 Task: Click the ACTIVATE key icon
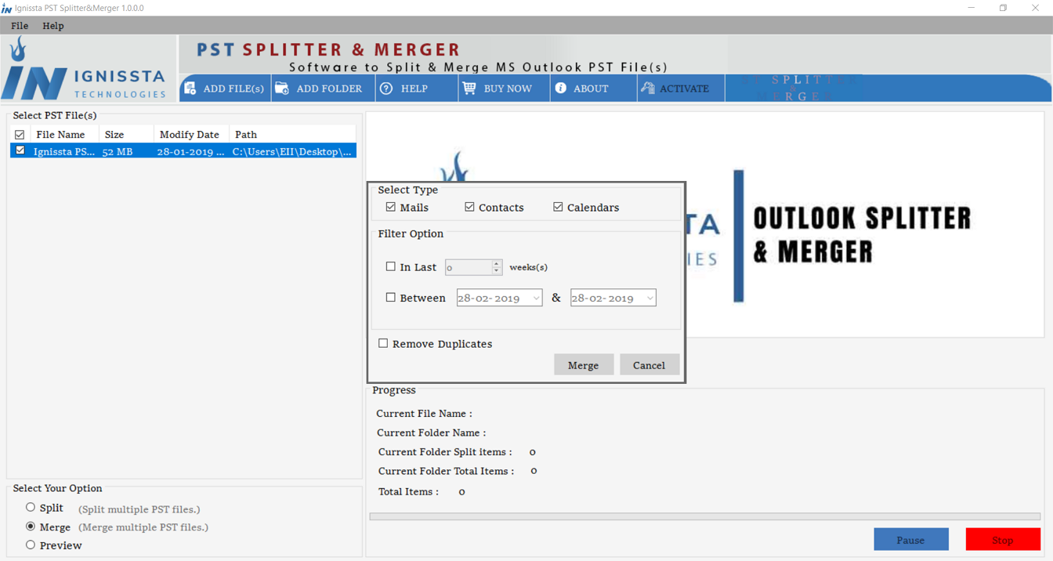click(x=647, y=88)
